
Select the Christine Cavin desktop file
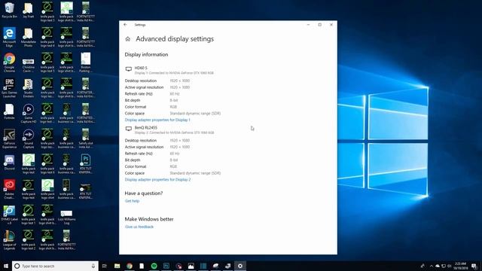point(29,65)
